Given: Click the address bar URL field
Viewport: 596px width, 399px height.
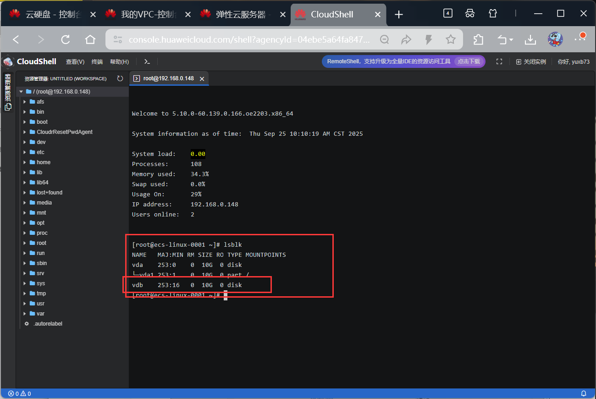Looking at the screenshot, I should pos(249,40).
